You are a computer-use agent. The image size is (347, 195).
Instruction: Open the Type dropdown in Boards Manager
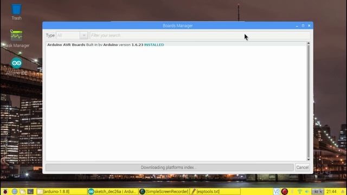click(72, 35)
